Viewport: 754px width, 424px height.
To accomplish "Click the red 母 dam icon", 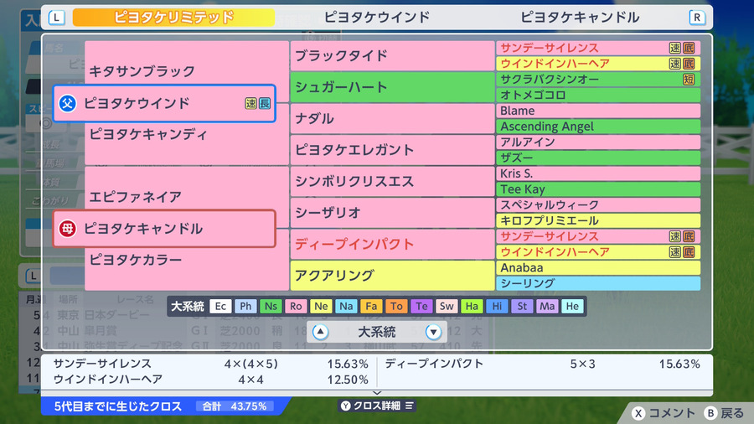I will (x=67, y=229).
